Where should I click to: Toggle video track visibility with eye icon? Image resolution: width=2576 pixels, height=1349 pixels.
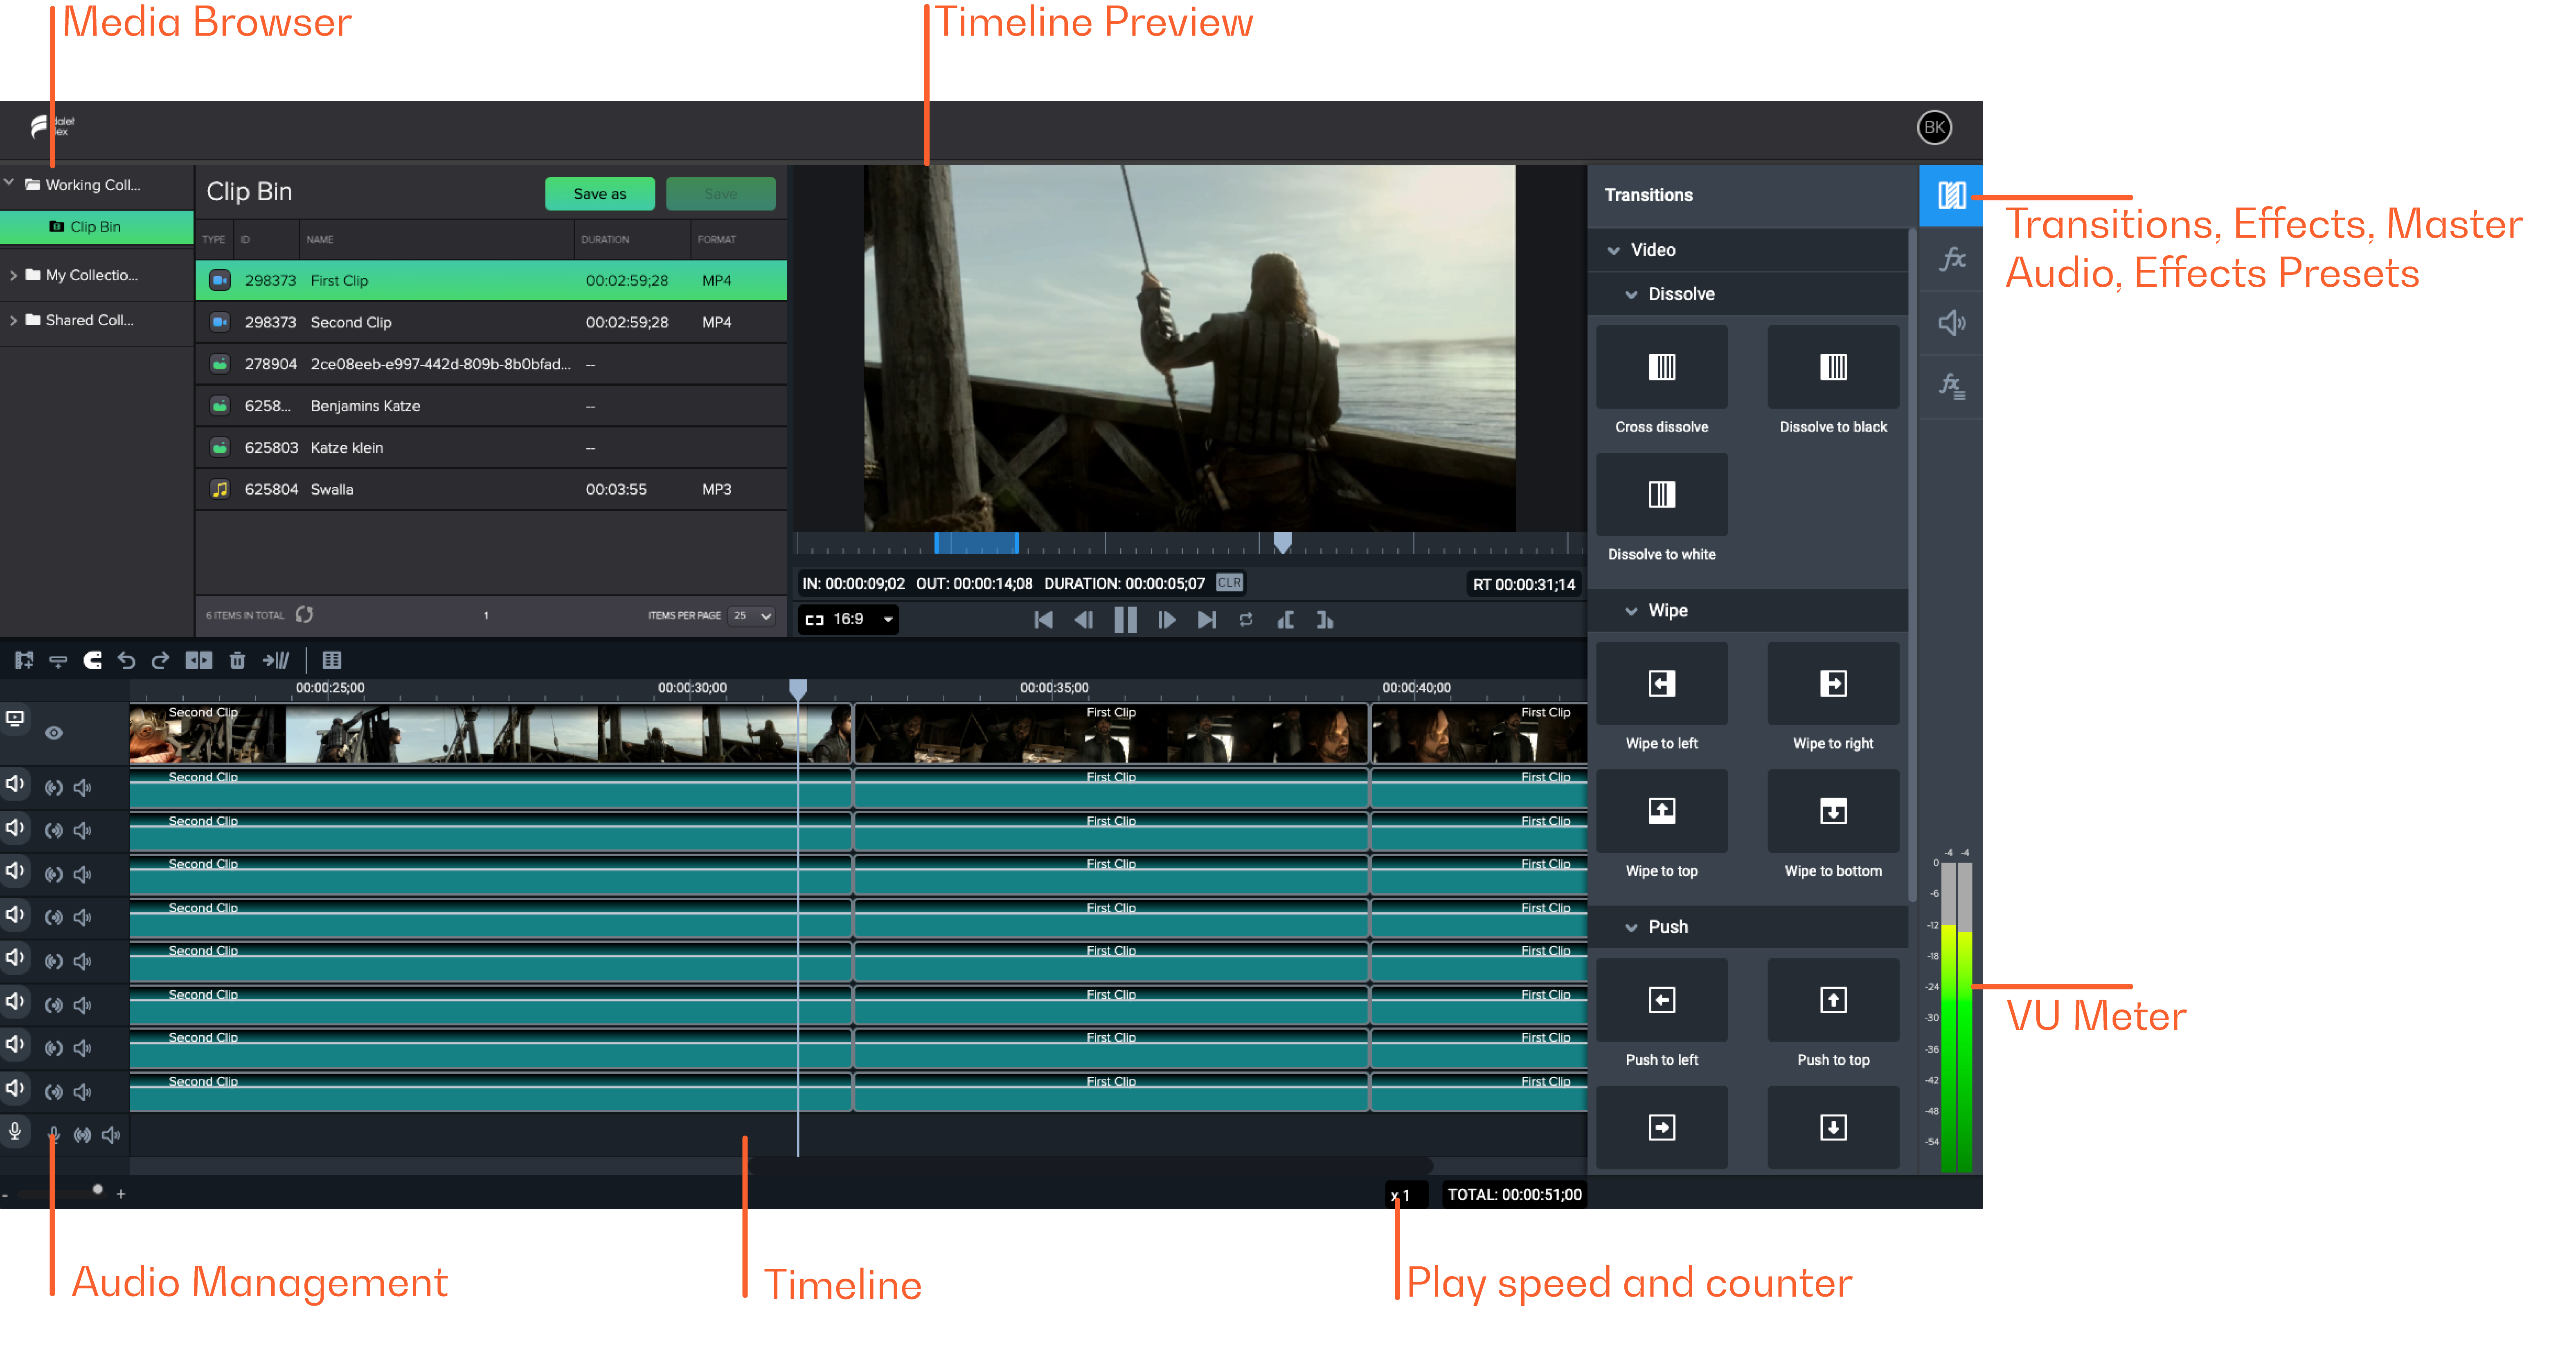click(x=54, y=733)
